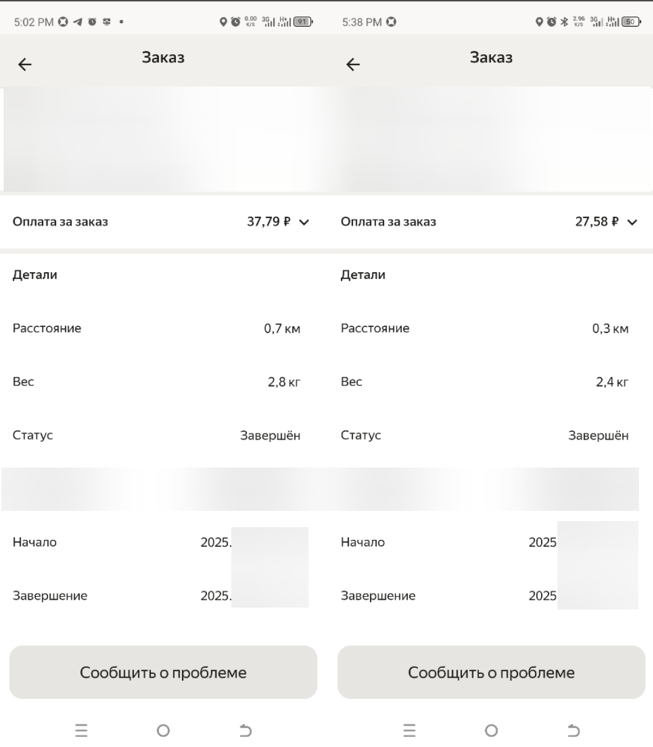Go back from left order screen
The height and width of the screenshot is (747, 653).
[x=25, y=65]
